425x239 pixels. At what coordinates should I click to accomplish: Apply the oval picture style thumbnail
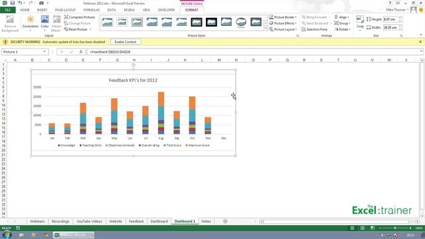click(x=241, y=22)
